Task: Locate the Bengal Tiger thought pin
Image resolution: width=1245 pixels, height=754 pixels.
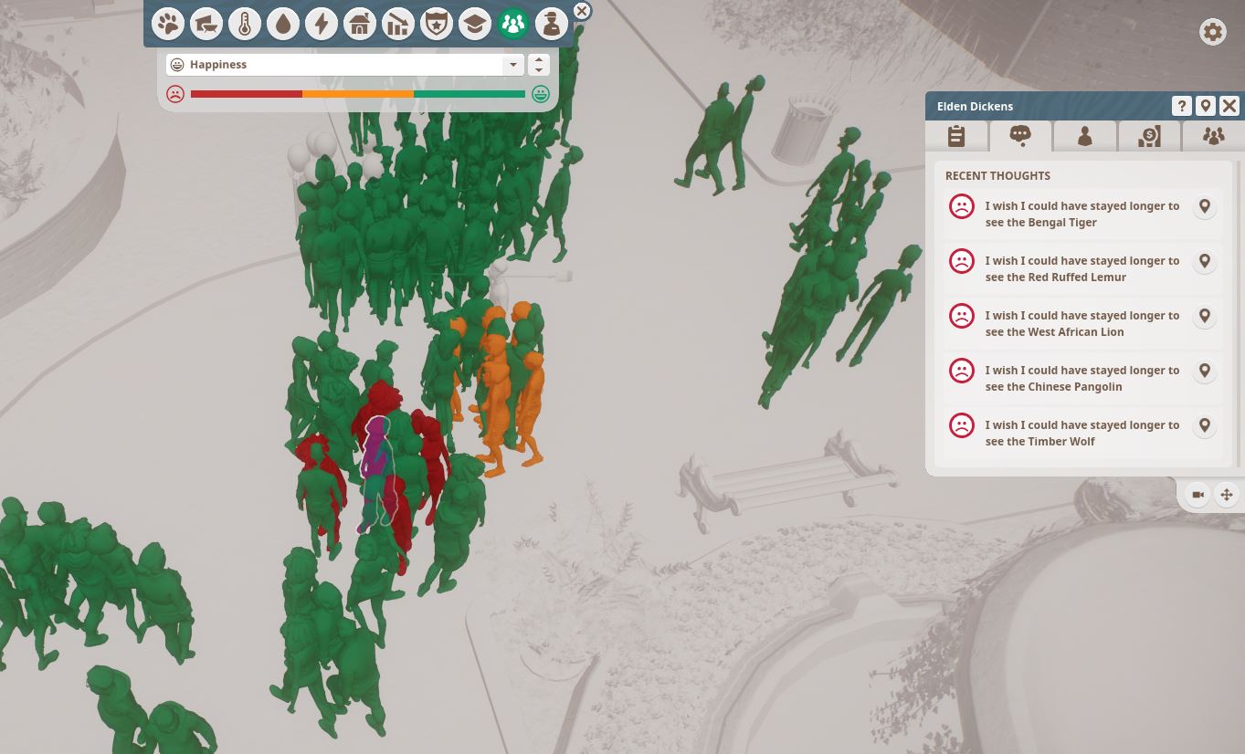Action: [x=1205, y=207]
